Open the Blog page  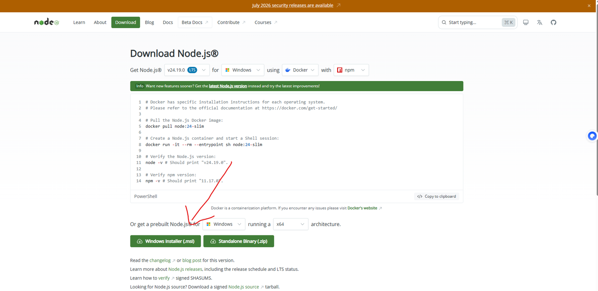(x=149, y=22)
